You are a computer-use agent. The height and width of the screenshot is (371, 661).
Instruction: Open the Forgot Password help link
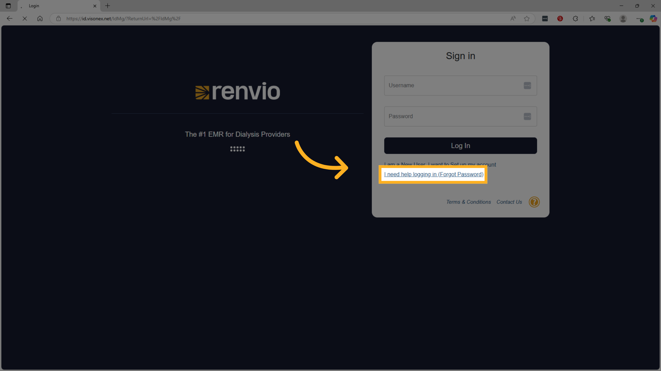(434, 174)
